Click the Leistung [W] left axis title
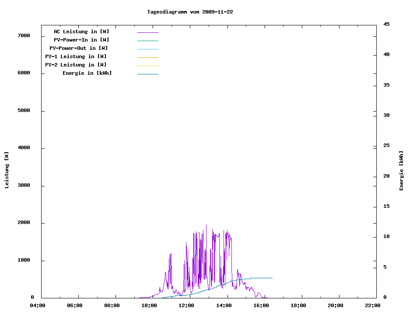 click(x=7, y=170)
